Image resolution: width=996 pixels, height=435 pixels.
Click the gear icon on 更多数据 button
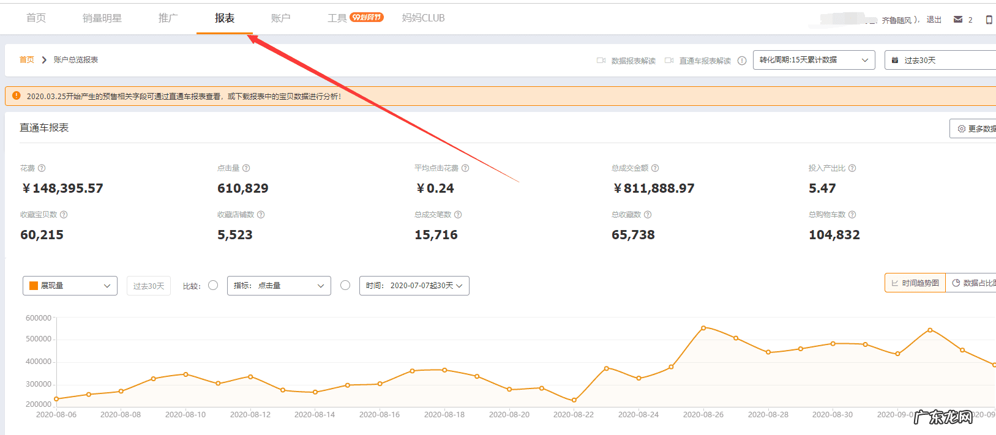click(x=961, y=128)
